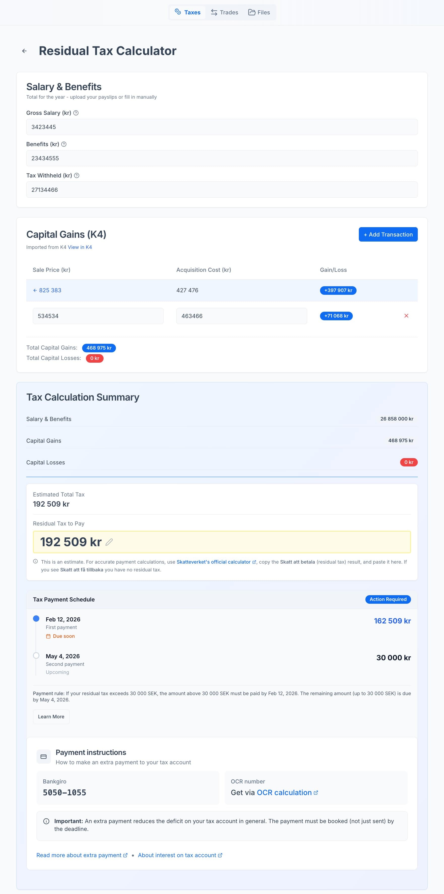Click the info icon beside the estimate disclaimer
Image resolution: width=444 pixels, height=894 pixels.
(x=35, y=561)
